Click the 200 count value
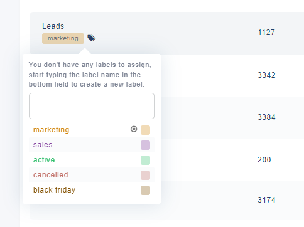Image resolution: width=304 pixels, height=227 pixels. point(264,160)
